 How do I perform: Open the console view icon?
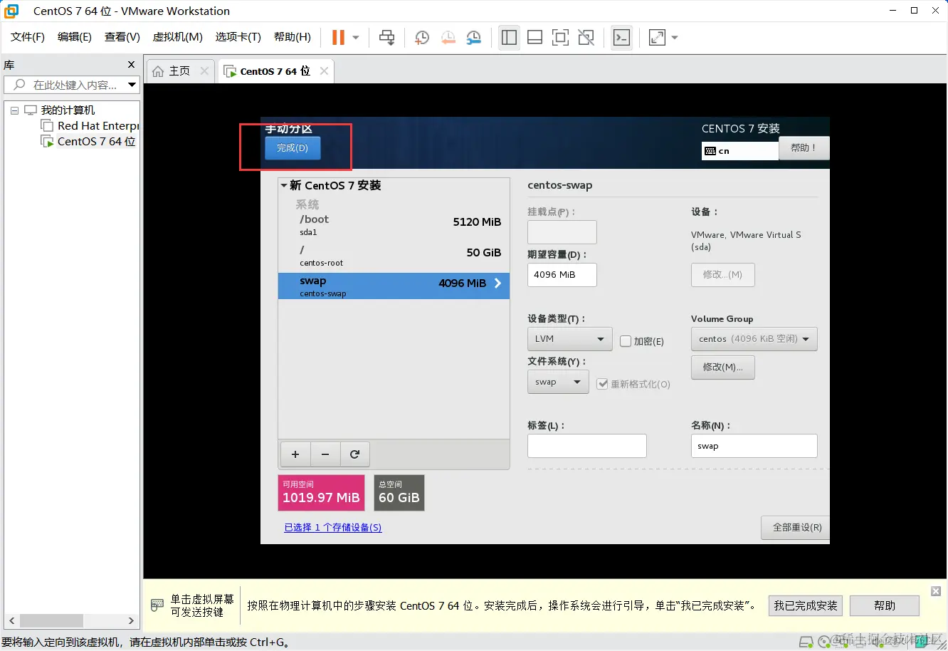621,37
